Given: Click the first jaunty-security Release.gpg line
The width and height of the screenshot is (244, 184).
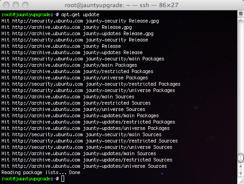Looking at the screenshot, I should click(x=80, y=21).
